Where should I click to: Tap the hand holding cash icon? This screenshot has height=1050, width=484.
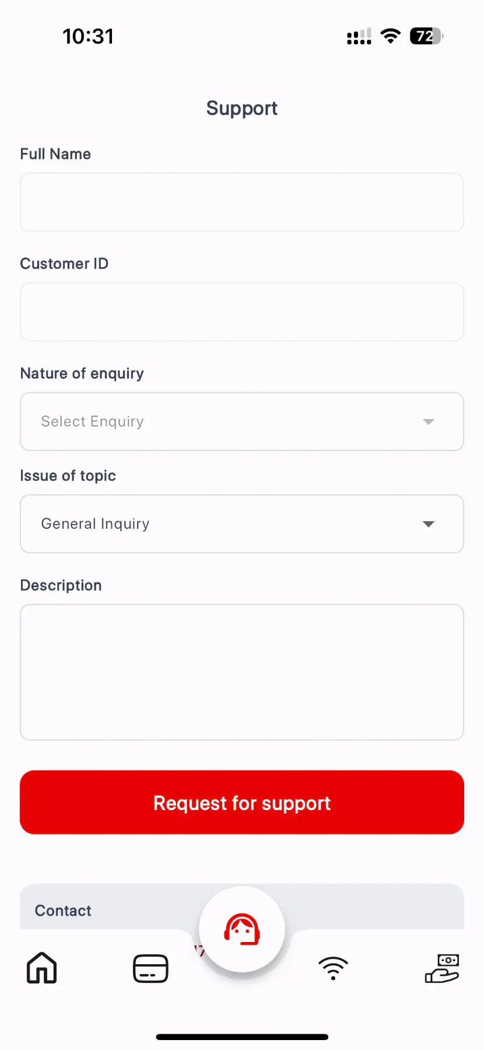point(442,968)
